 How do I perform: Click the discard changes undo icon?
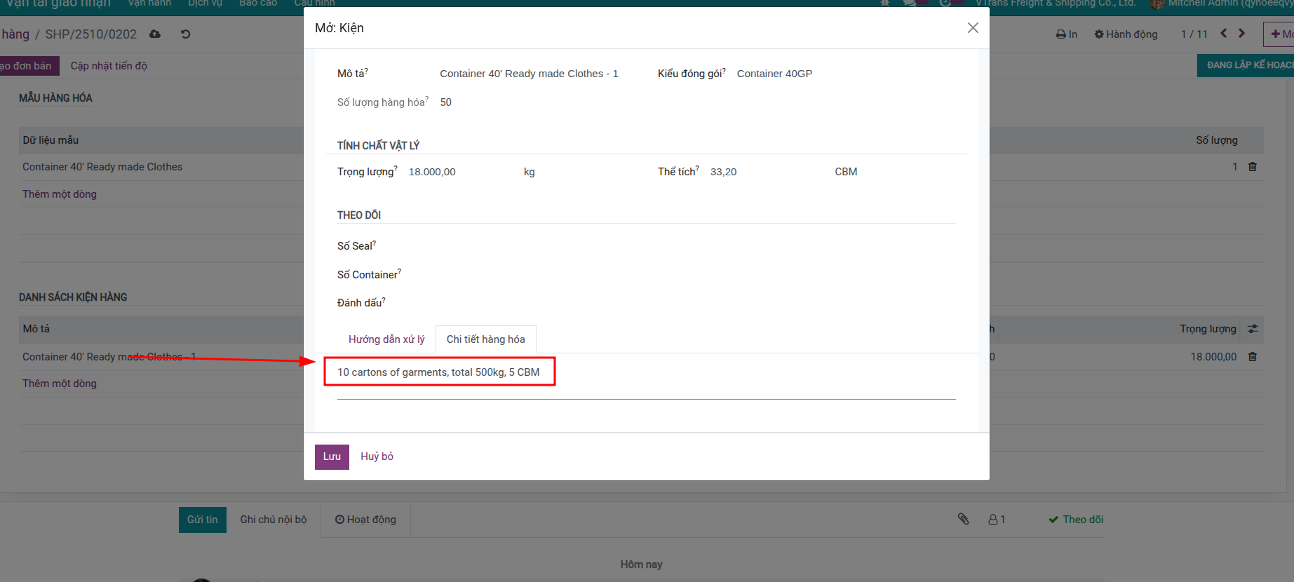185,34
